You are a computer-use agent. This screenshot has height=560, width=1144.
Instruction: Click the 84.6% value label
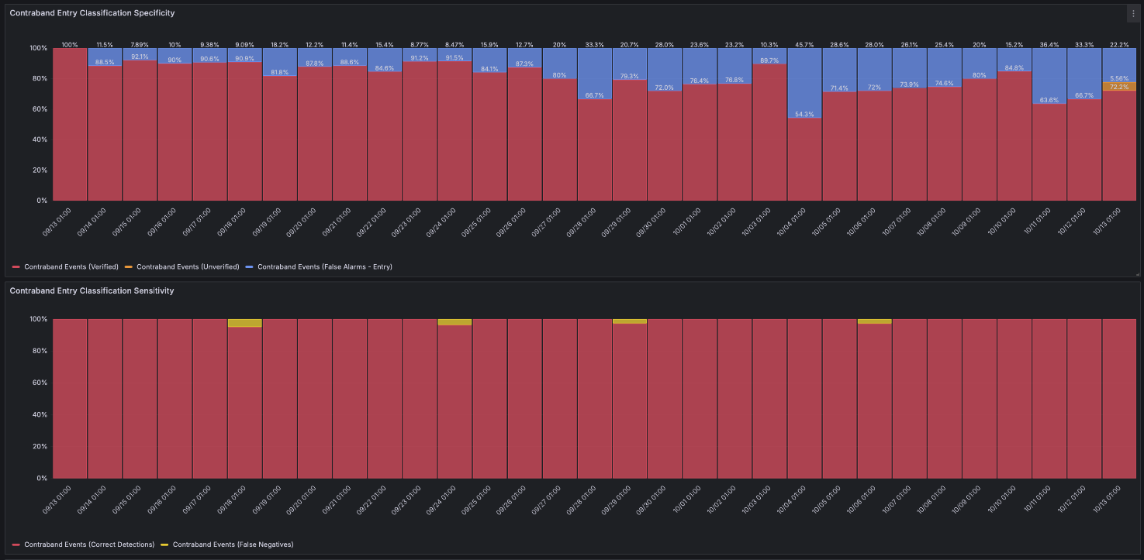pyautogui.click(x=385, y=68)
